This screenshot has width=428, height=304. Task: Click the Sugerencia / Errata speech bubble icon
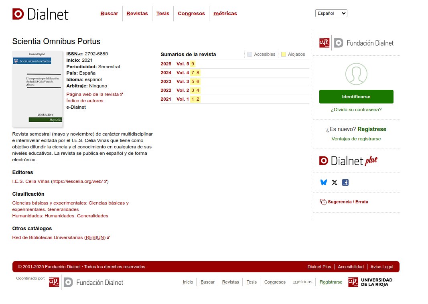(x=323, y=202)
